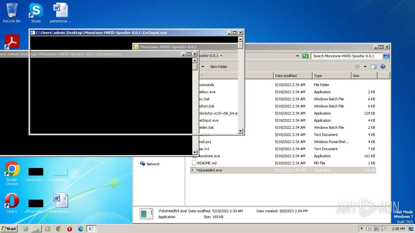Image resolution: width=415 pixels, height=233 pixels.
Task: Open the Adobe Acrobat desktop shortcut
Action: click(x=12, y=41)
